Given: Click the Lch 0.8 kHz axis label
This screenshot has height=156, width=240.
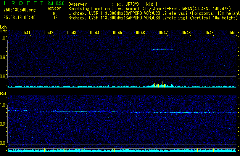Looking at the screenshot, I should coord(3,76).
